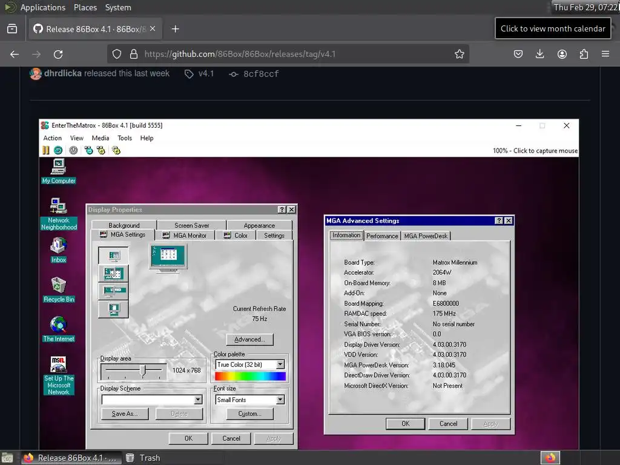Click the tracking protection shield icon
620x465 pixels.
pos(117,54)
